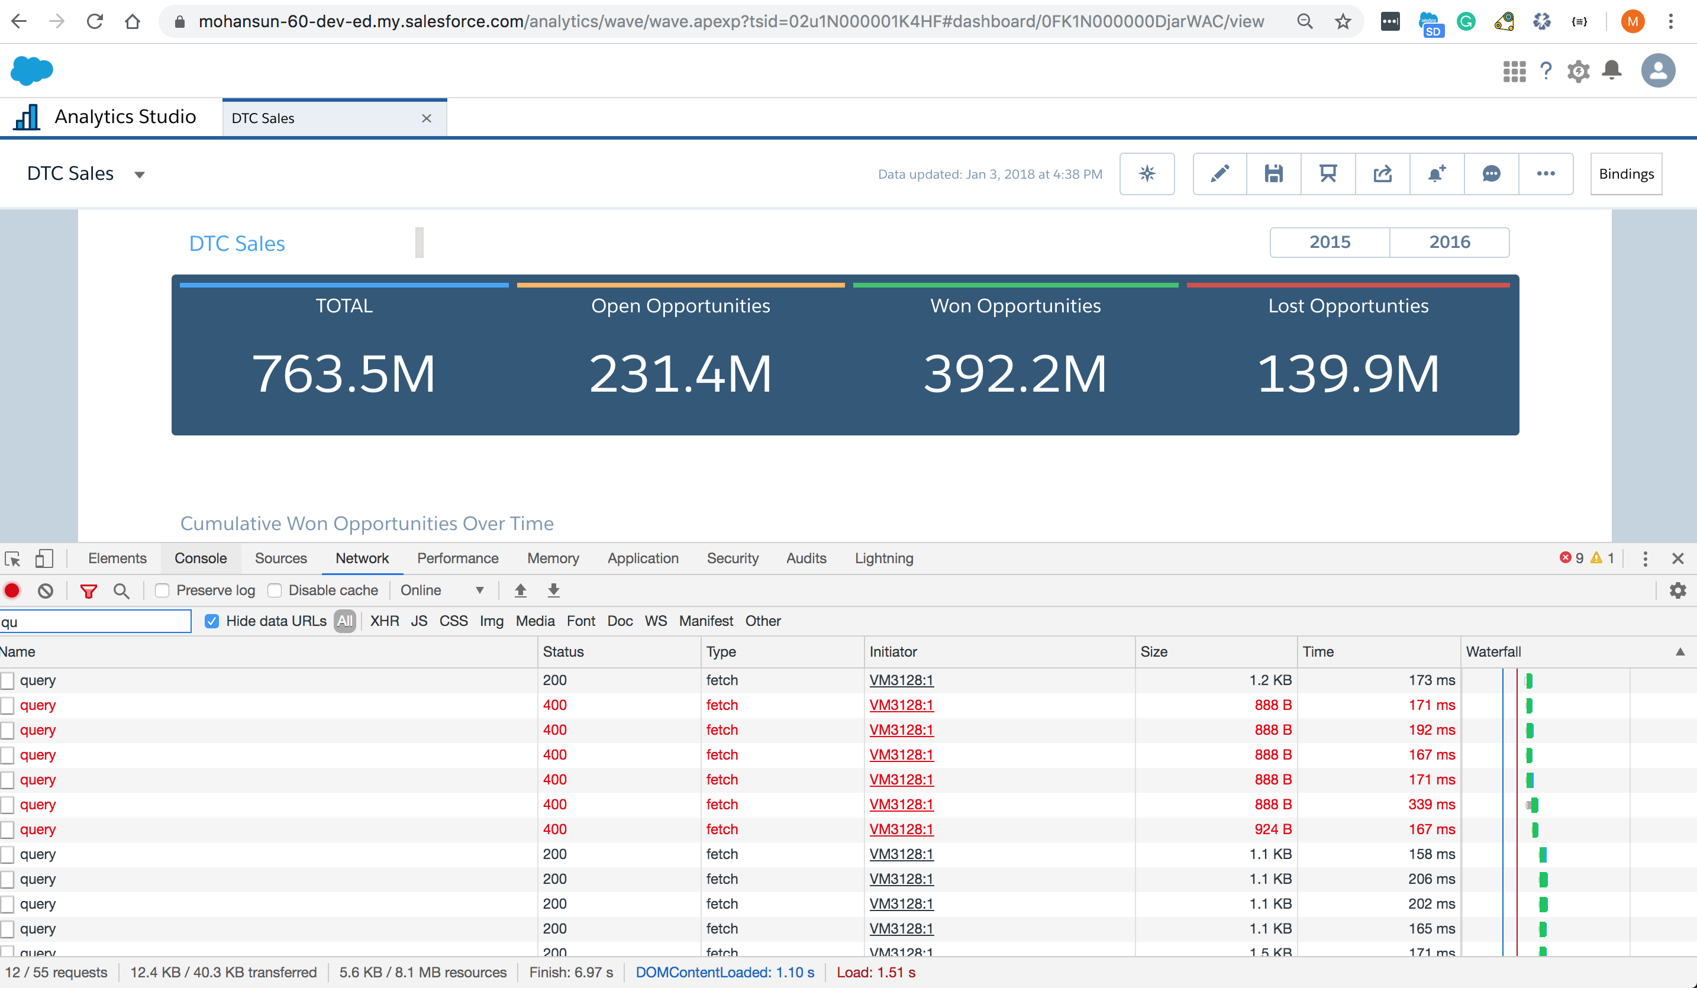Save the dashboard with floppy icon
Screen dimensions: 1697x988
pos(1273,174)
